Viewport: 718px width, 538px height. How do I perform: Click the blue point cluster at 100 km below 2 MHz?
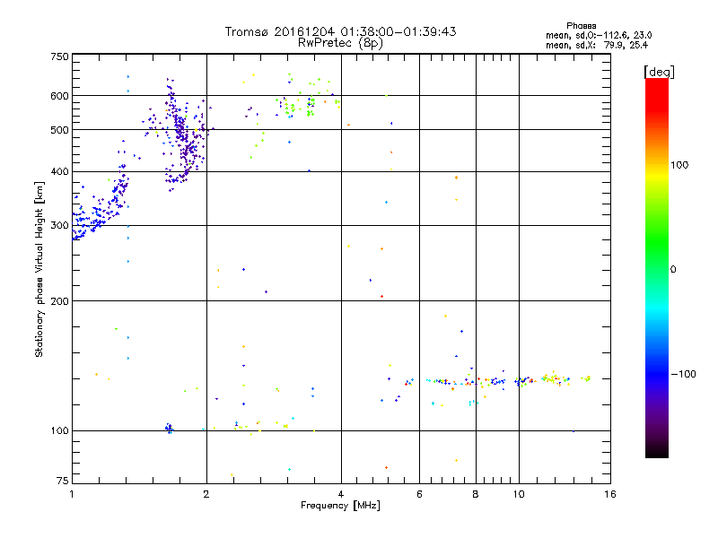(x=169, y=429)
